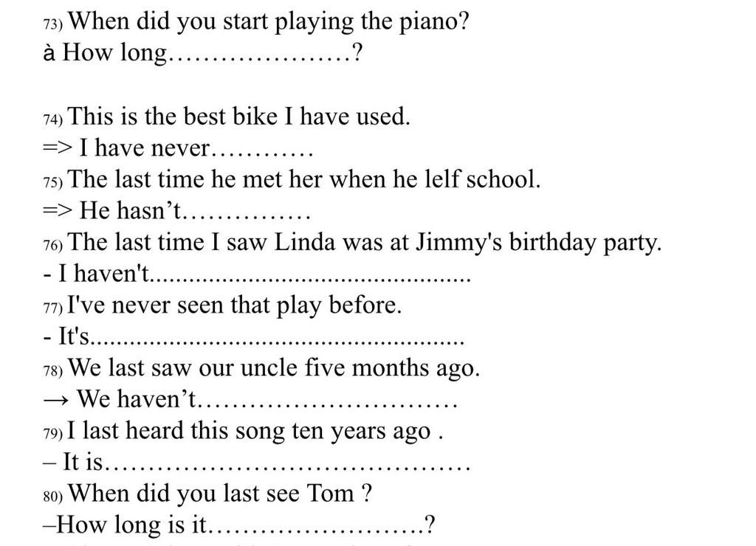Screen dimensions: 756x546
Task: Click 'When did you last see Tom ?'
Action: pos(220,494)
